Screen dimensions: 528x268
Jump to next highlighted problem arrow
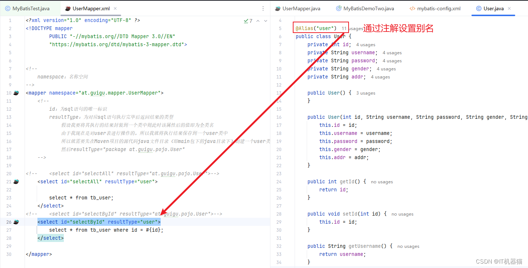266,21
